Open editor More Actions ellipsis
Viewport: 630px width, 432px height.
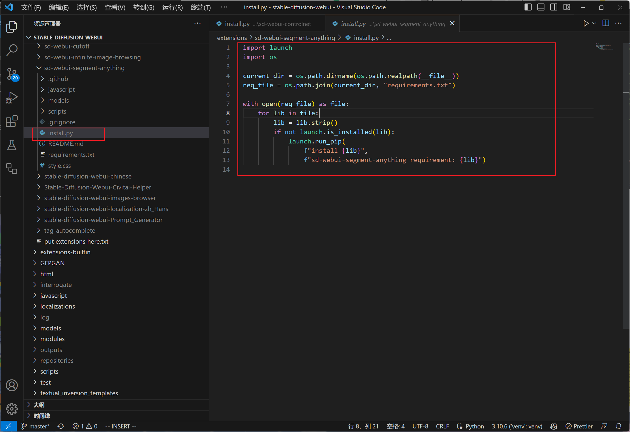pyautogui.click(x=618, y=23)
